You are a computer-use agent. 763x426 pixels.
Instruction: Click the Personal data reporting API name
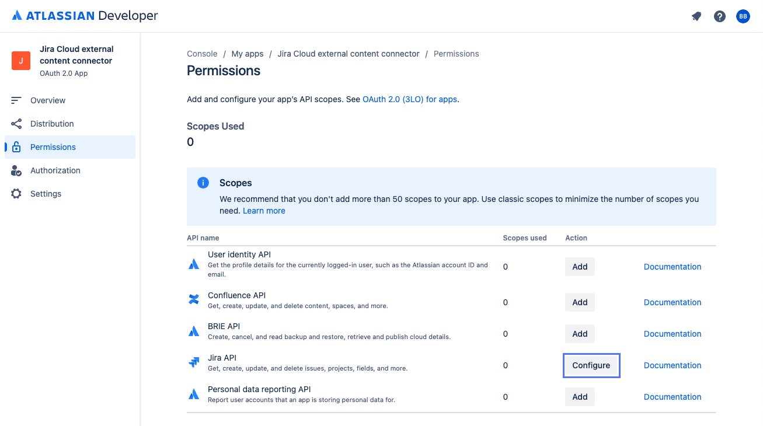coord(259,389)
